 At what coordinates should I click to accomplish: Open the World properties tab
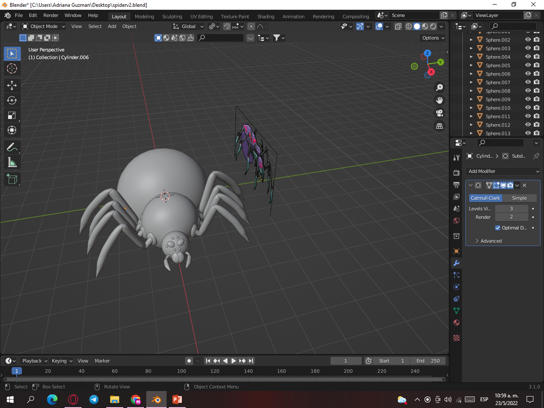(457, 221)
